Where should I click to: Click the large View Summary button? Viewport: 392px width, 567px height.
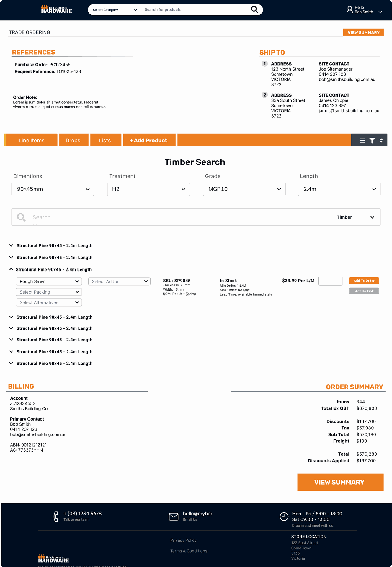[340, 482]
